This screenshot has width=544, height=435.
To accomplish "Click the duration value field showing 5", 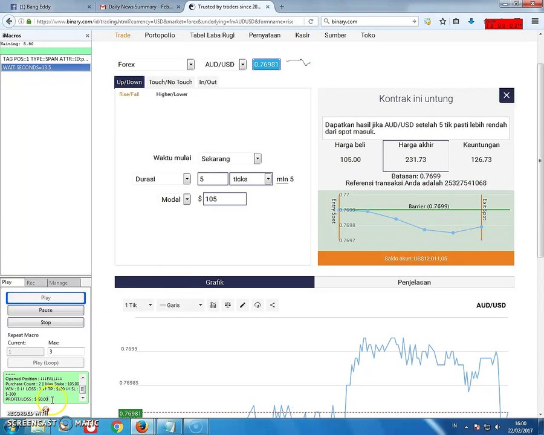I will [x=213, y=179].
